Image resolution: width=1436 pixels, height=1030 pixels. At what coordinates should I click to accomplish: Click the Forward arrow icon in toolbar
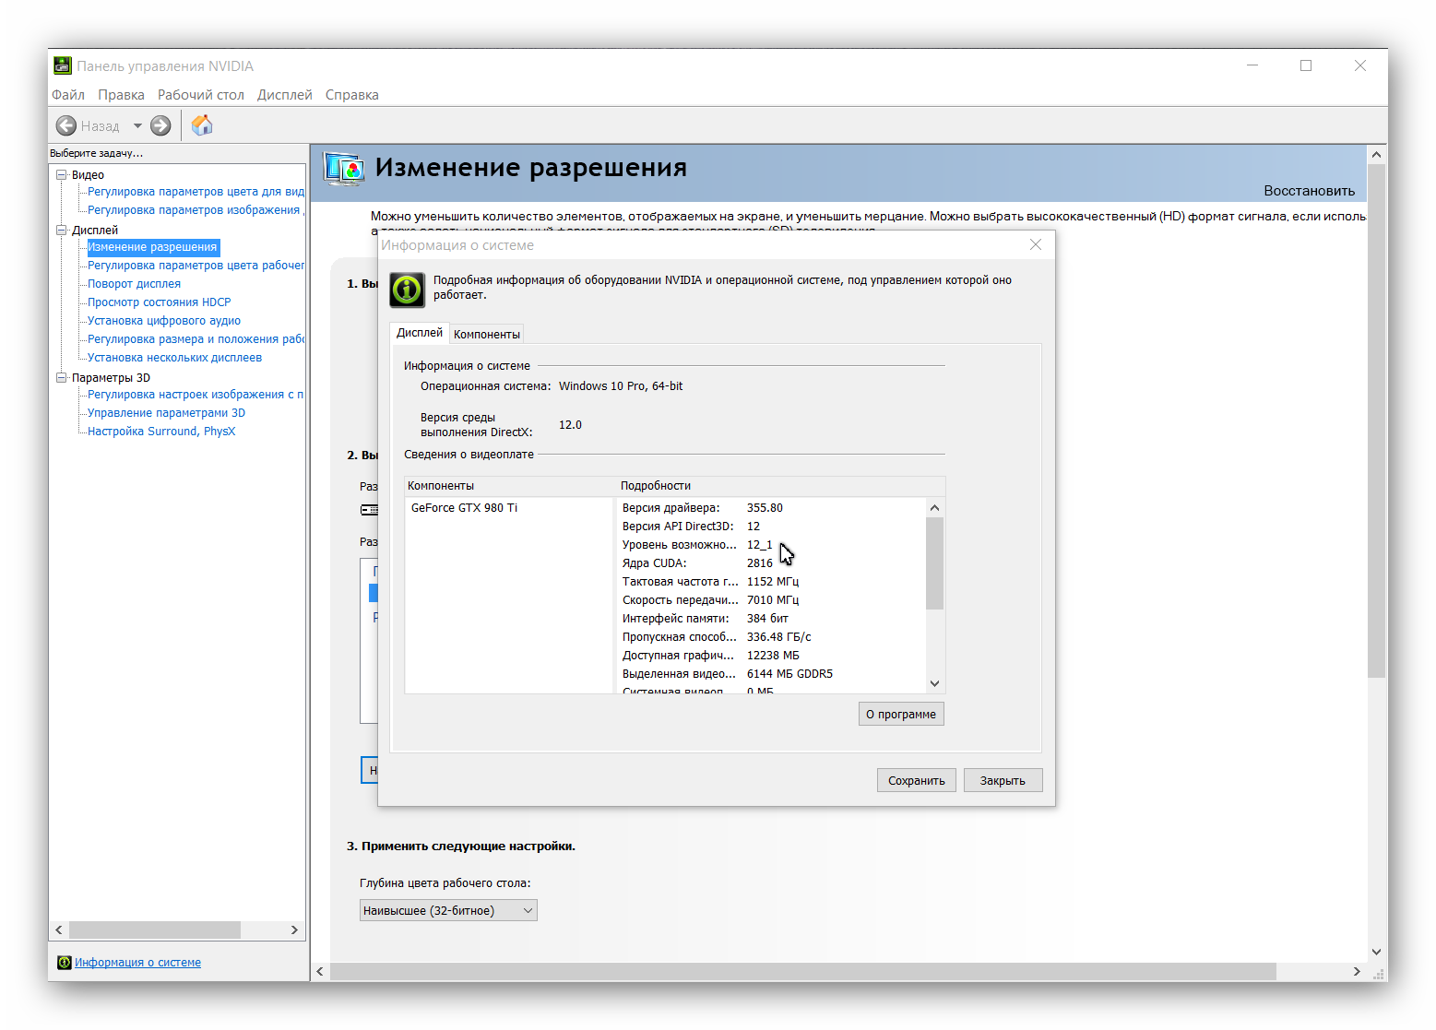pyautogui.click(x=160, y=125)
